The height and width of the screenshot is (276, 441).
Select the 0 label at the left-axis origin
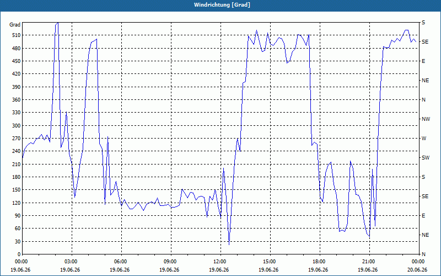coord(19,254)
